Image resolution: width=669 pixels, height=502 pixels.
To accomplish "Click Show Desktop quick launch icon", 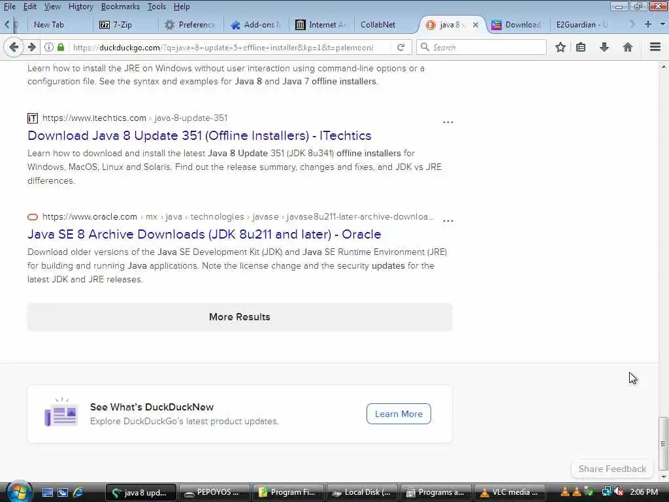I will 47,492.
